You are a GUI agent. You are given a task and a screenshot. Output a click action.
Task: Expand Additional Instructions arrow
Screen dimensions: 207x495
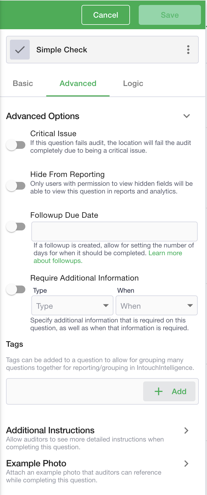[x=186, y=431]
